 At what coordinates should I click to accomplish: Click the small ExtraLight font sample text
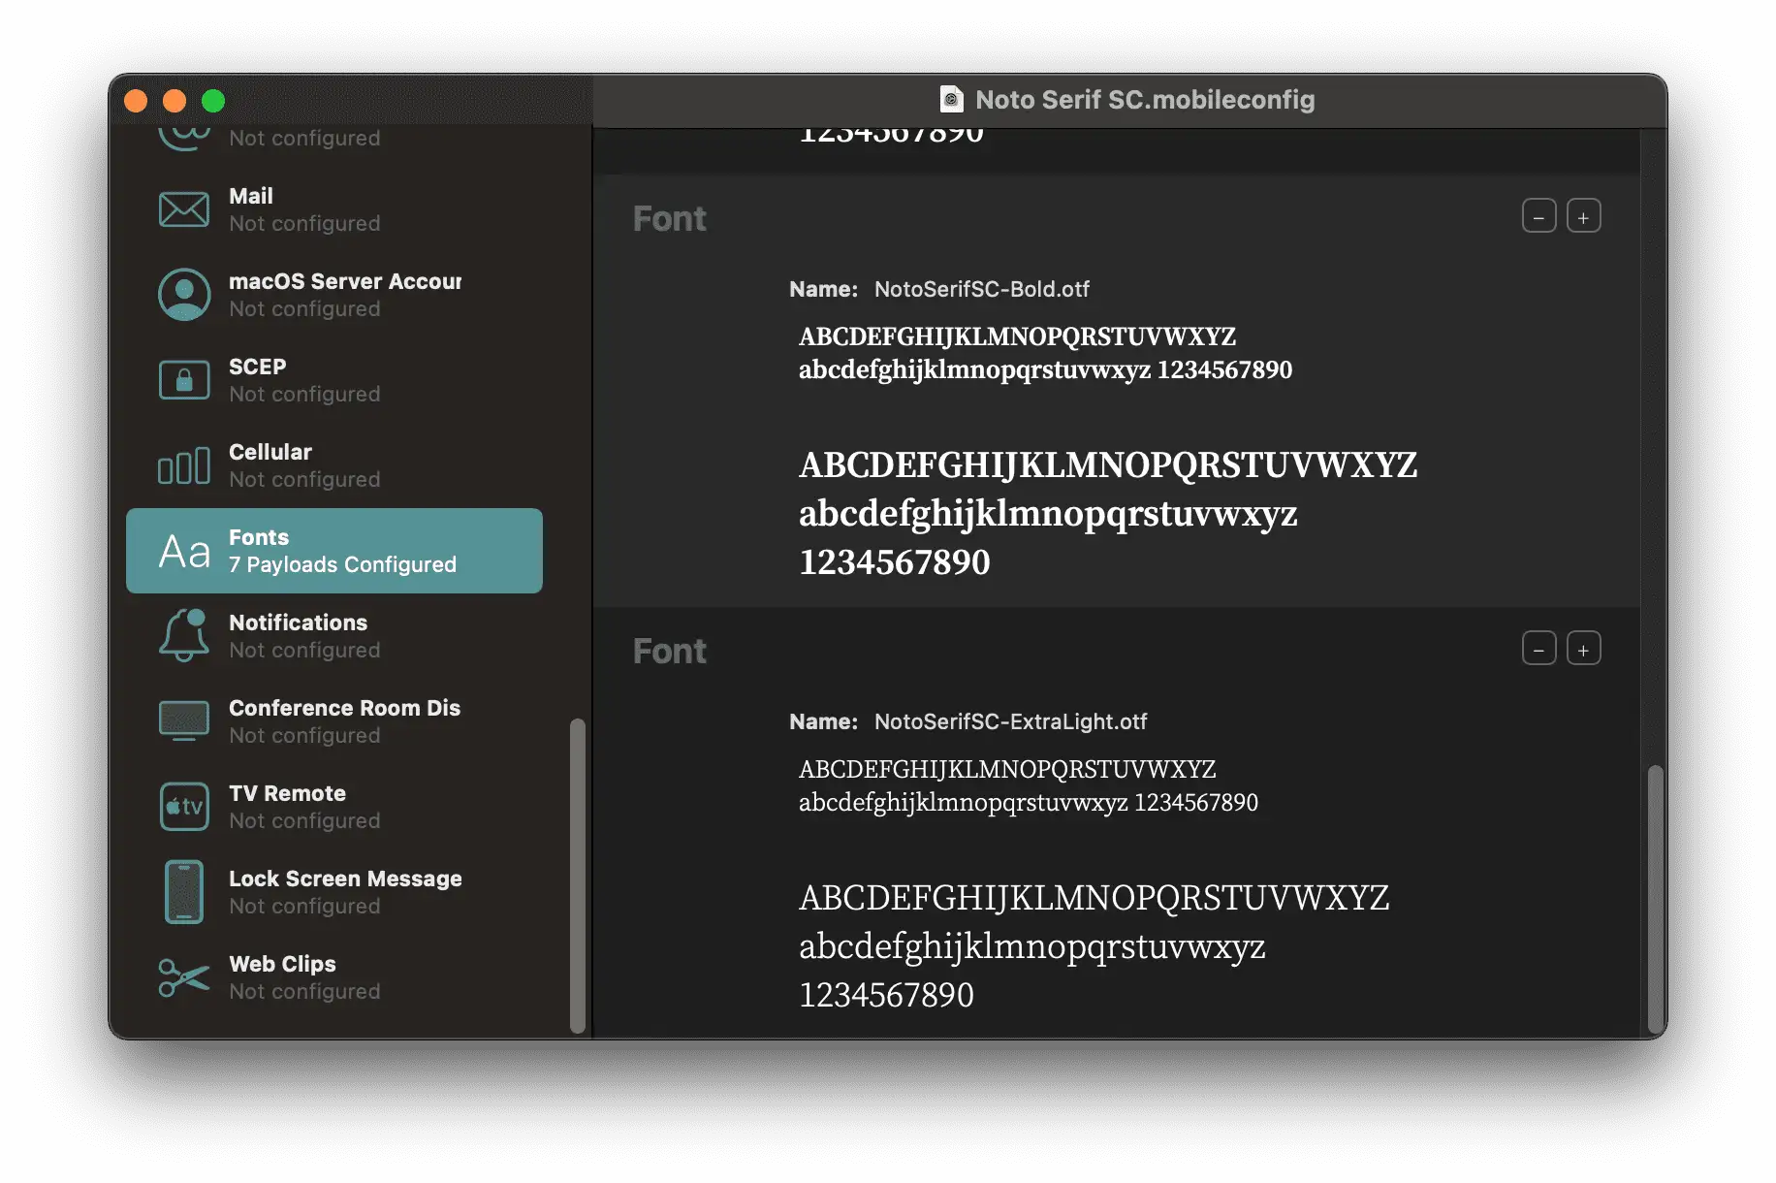pos(1029,785)
